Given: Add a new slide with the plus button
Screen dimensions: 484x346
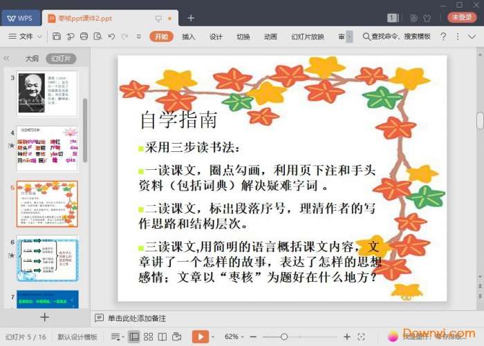Looking at the screenshot, I should pos(45,317).
